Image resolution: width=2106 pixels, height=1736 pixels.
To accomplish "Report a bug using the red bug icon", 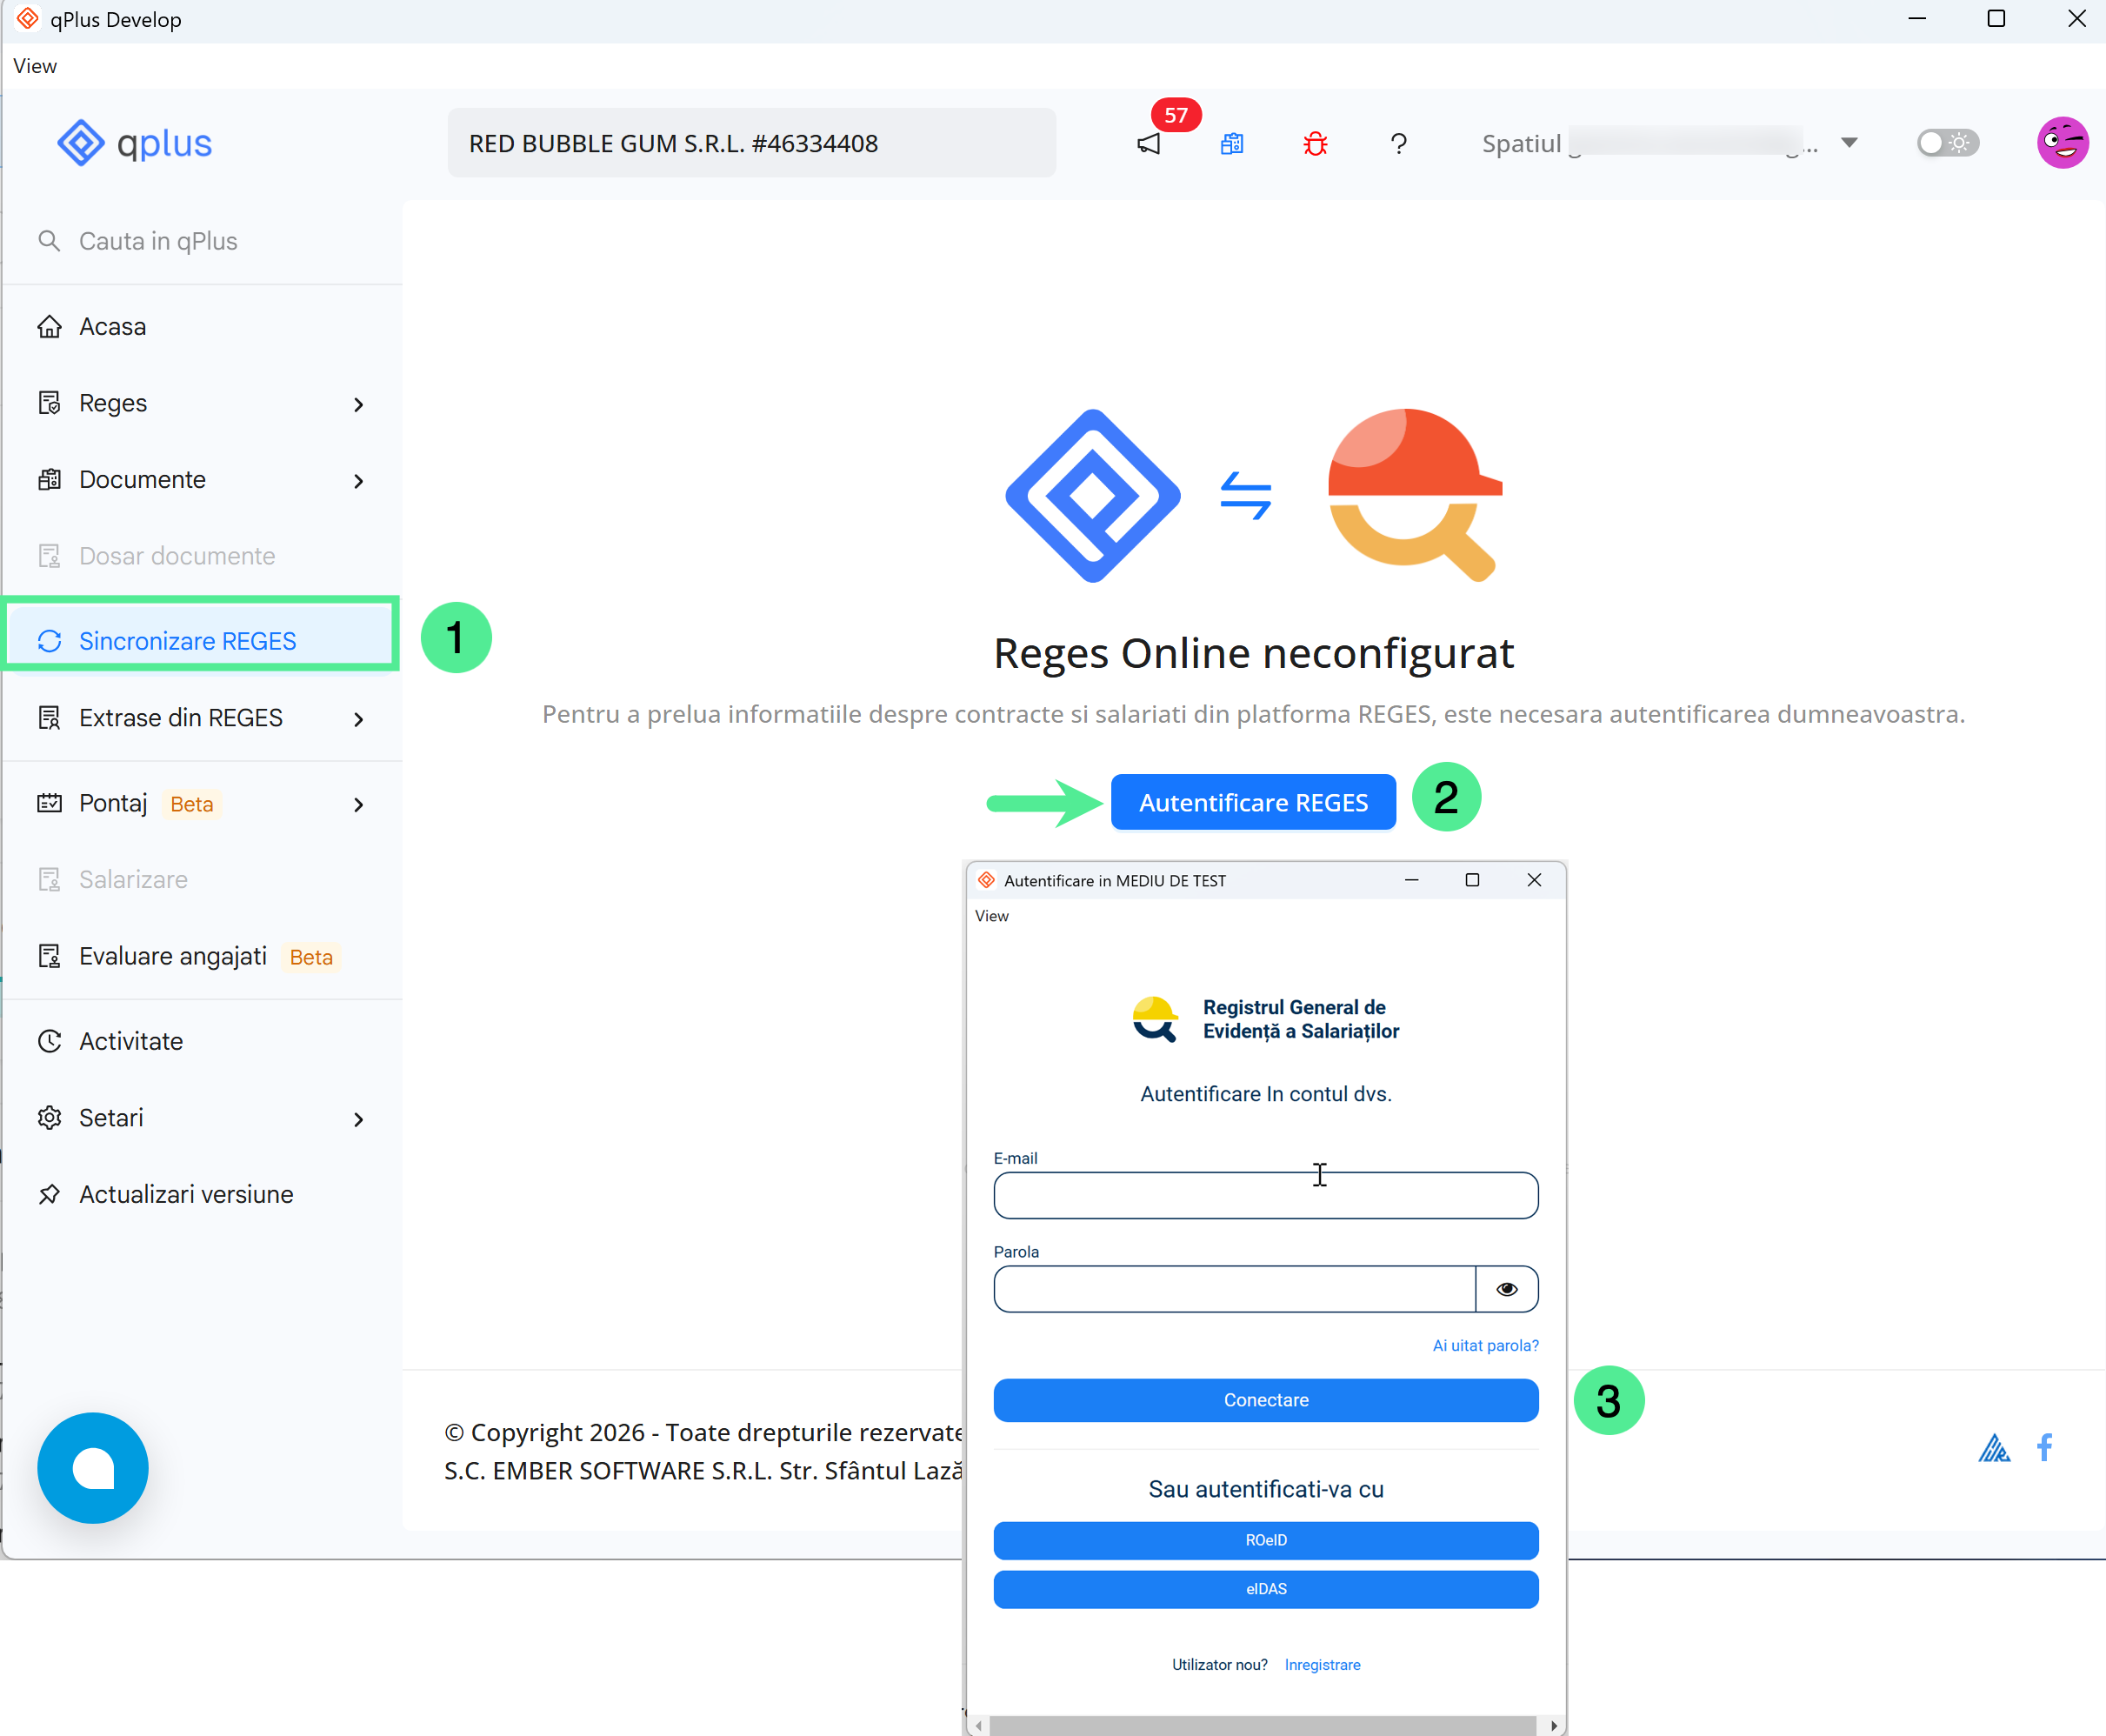I will pyautogui.click(x=1315, y=143).
